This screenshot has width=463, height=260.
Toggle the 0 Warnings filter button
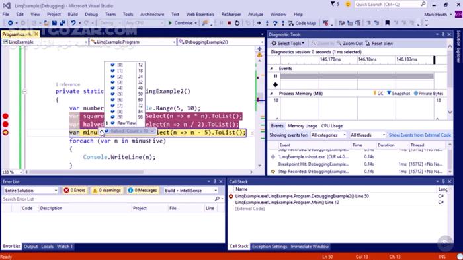click(x=107, y=191)
